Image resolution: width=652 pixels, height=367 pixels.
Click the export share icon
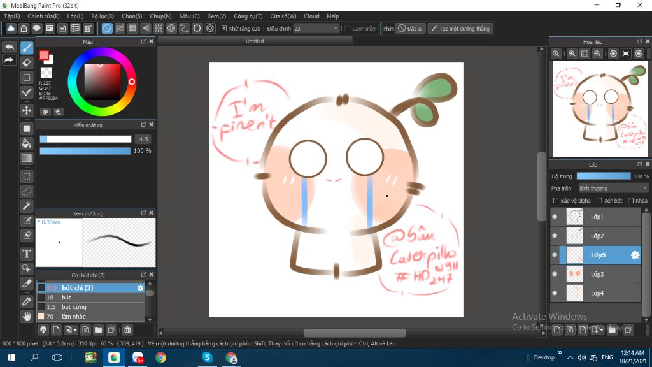24,28
